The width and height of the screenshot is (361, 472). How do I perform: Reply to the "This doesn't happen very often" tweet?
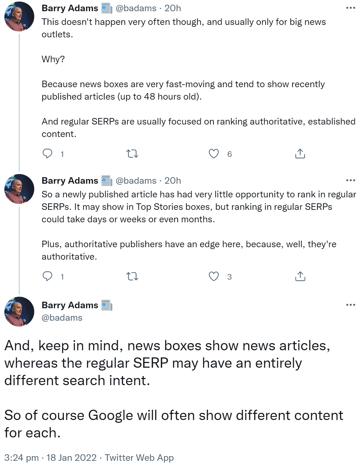point(47,154)
